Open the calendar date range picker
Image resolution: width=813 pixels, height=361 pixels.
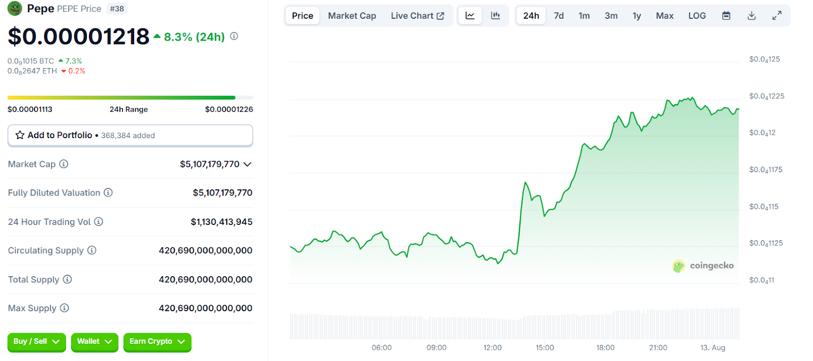[x=726, y=16]
